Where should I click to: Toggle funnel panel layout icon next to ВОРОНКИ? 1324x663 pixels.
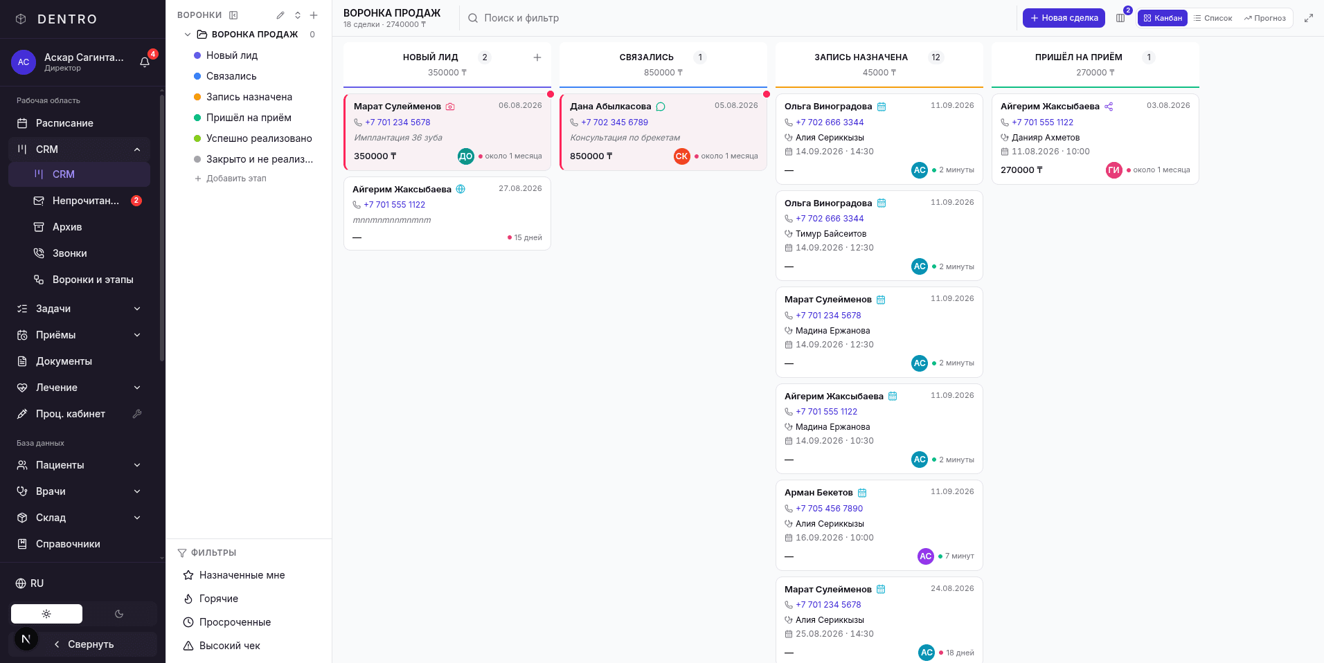[233, 15]
